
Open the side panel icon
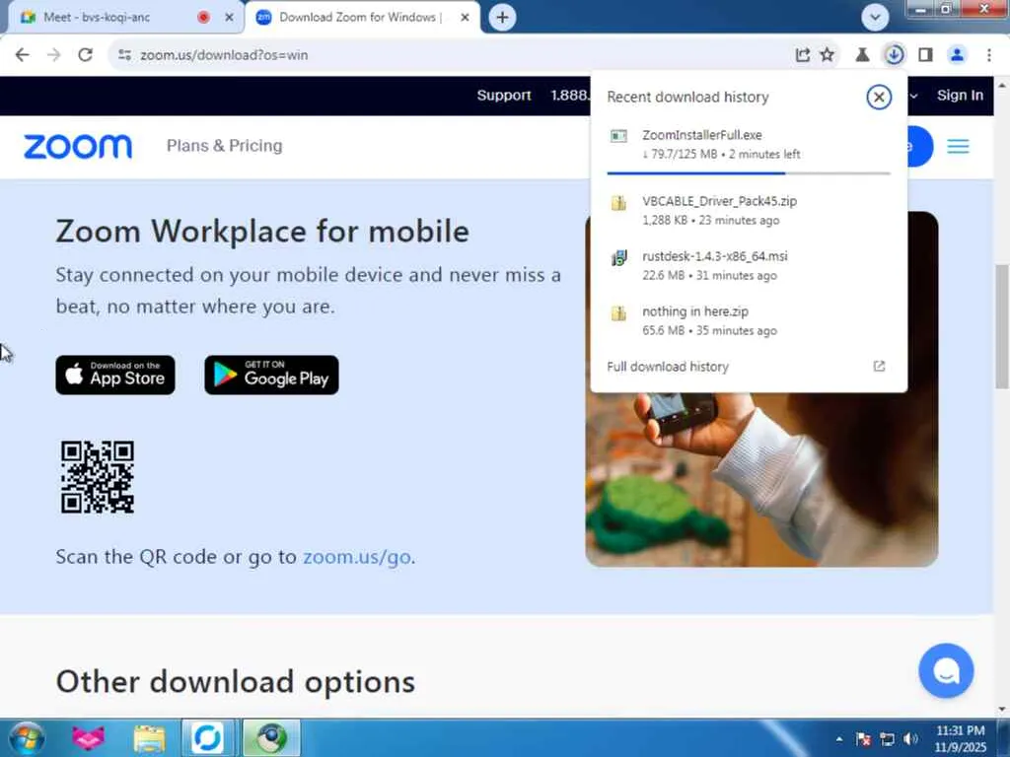click(x=925, y=55)
